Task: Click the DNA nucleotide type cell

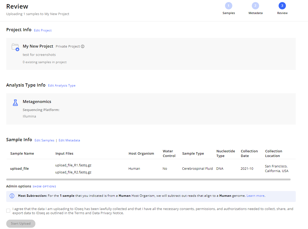Action: click(220, 168)
